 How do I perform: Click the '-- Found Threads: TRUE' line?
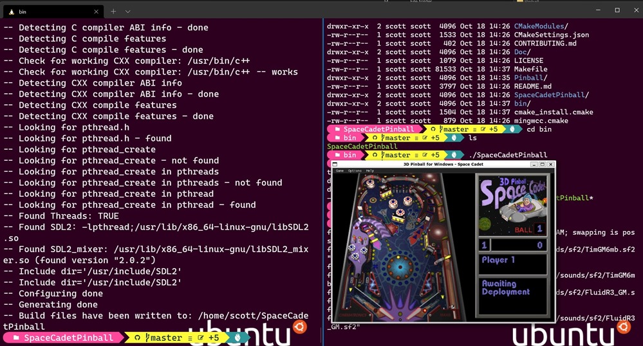[x=62, y=216]
